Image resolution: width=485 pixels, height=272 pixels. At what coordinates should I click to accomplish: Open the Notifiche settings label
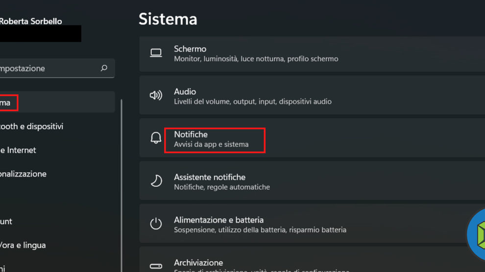[191, 135]
